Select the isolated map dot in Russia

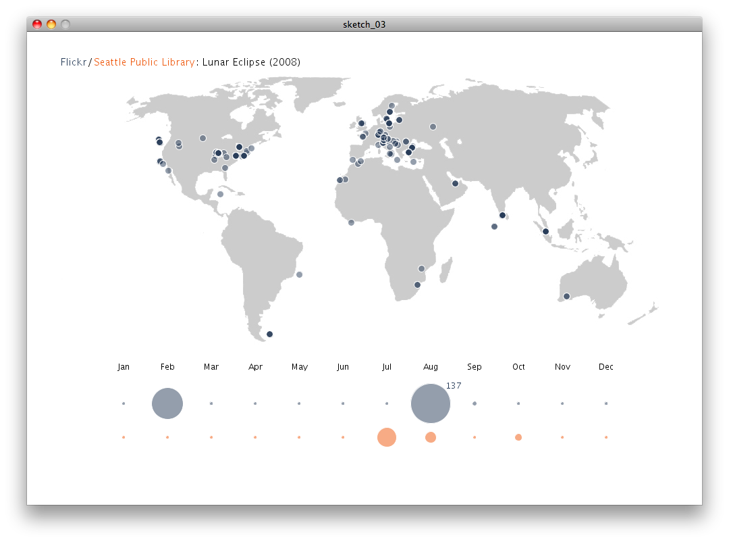[433, 126]
